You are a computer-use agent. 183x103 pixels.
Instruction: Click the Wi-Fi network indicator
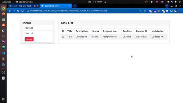[168, 2]
